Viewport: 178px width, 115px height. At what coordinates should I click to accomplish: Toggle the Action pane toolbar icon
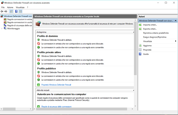coord(20,11)
